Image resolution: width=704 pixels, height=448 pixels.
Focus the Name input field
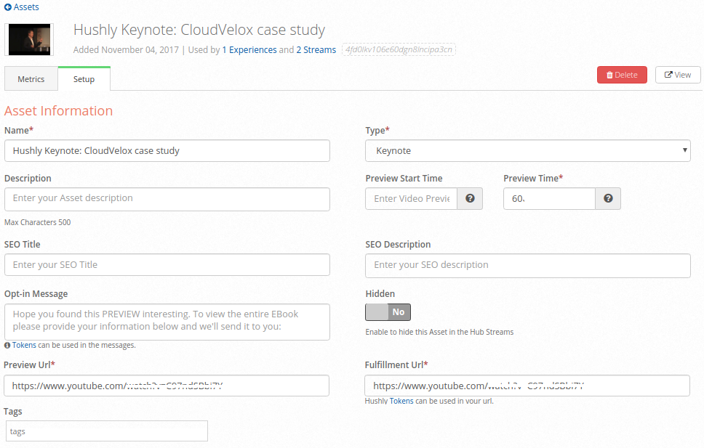(167, 151)
